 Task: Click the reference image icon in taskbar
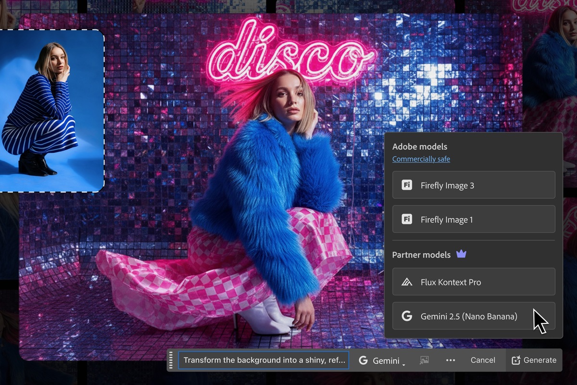424,360
